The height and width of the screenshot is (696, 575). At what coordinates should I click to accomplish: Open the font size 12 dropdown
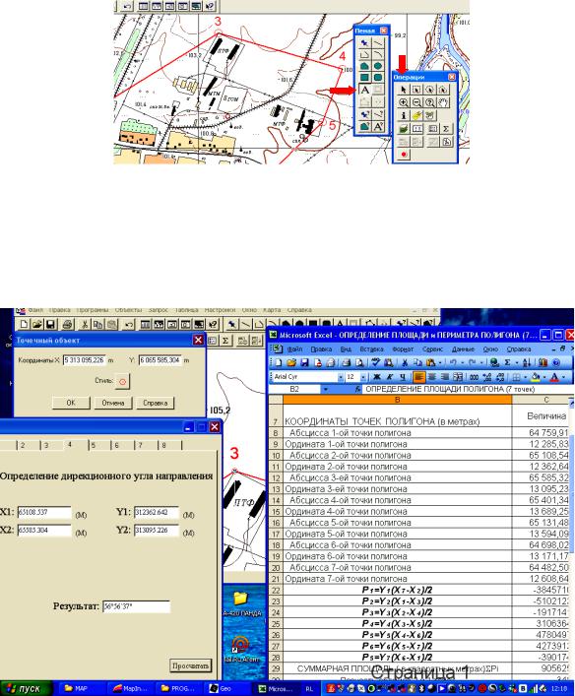(x=362, y=377)
